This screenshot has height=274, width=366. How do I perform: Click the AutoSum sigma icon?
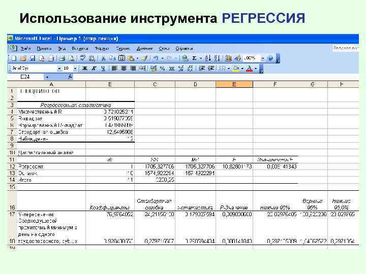[194, 58]
